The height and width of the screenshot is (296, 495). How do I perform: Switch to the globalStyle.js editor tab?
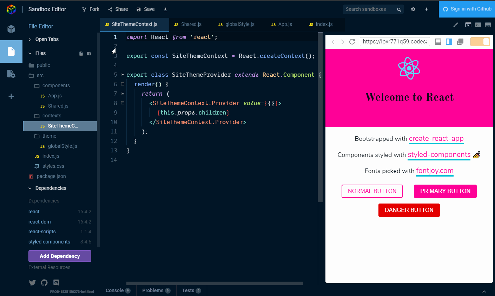click(236, 25)
